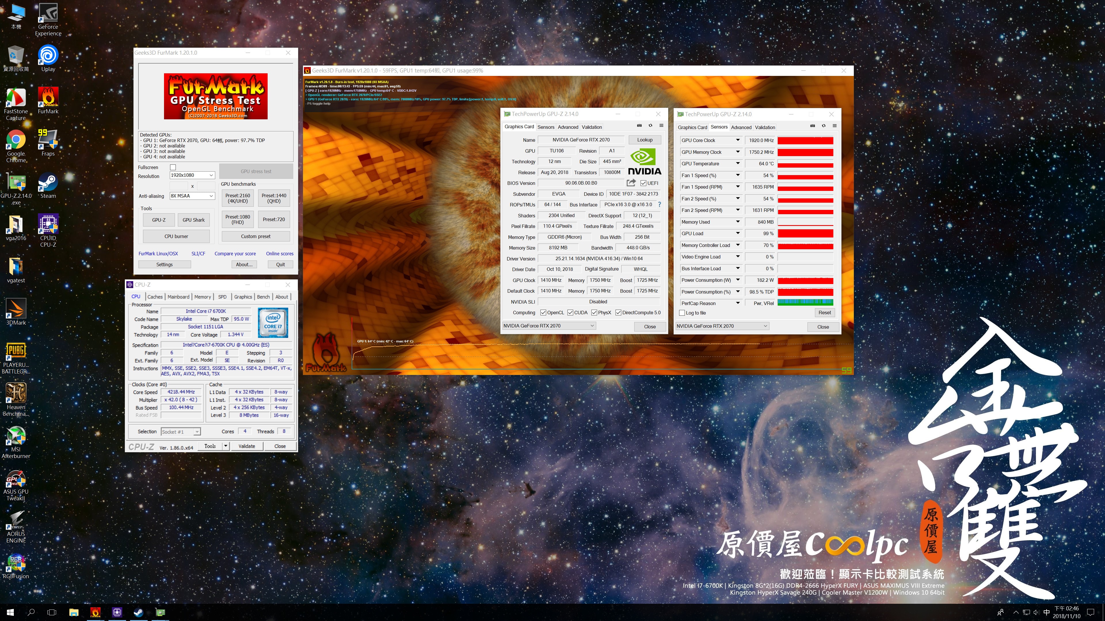Open the FurMark desktop shortcut
Screen dimensions: 1105x621
(48, 101)
